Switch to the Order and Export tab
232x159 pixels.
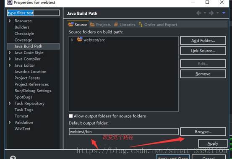coord(158,25)
